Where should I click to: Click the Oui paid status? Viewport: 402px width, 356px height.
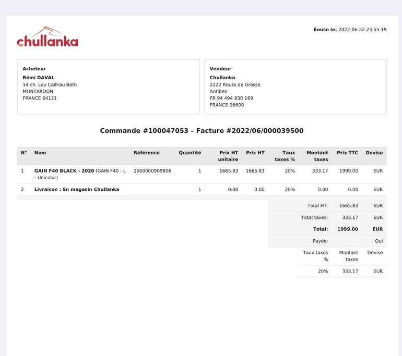379,241
